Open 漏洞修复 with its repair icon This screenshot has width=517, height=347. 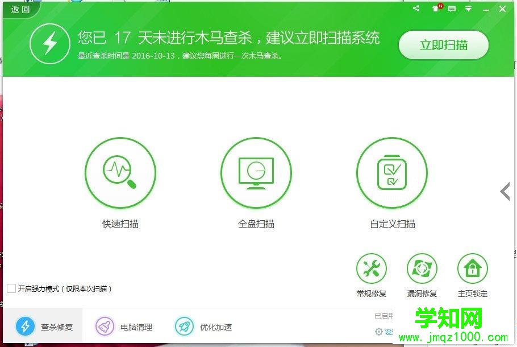point(422,267)
